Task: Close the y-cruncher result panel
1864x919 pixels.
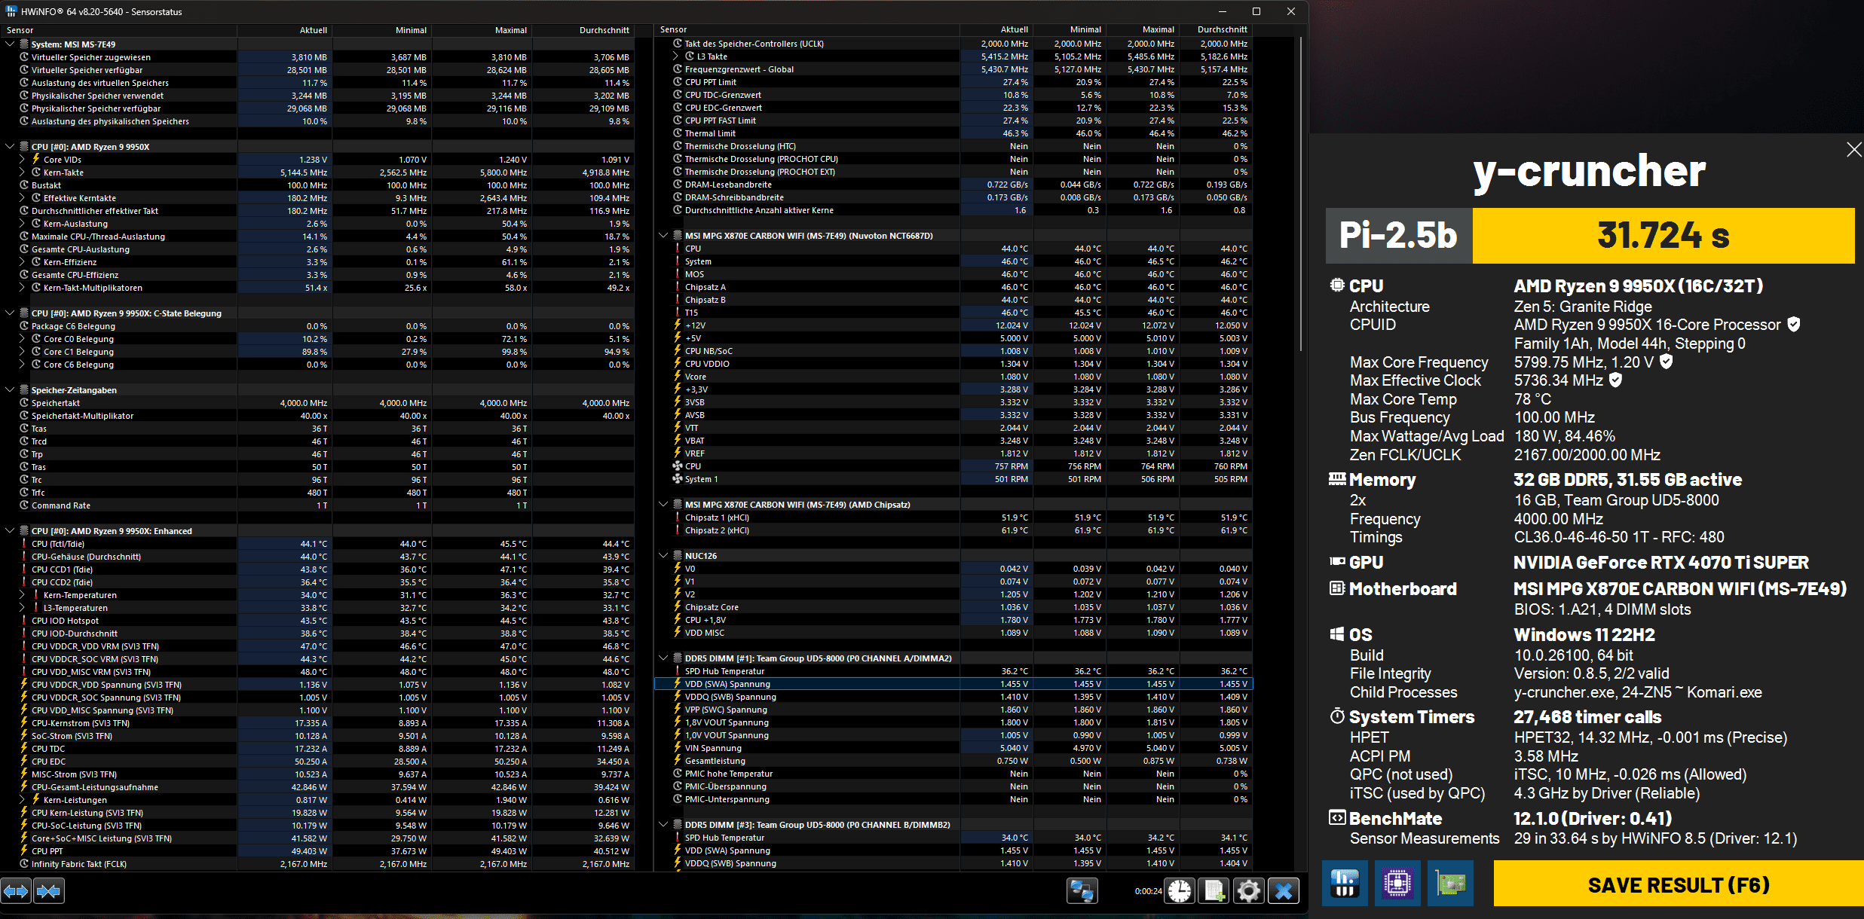Action: [x=1853, y=149]
